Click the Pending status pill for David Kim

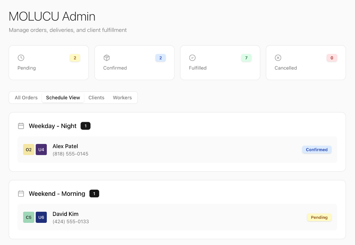(x=319, y=217)
